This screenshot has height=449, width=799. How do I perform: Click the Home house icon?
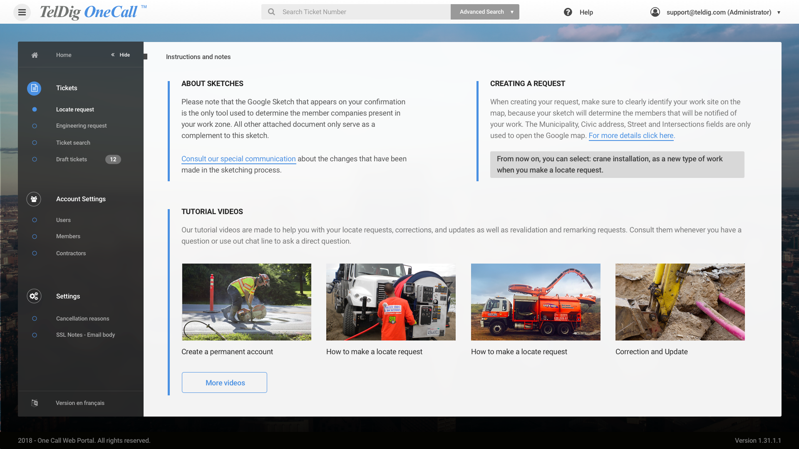pos(35,55)
